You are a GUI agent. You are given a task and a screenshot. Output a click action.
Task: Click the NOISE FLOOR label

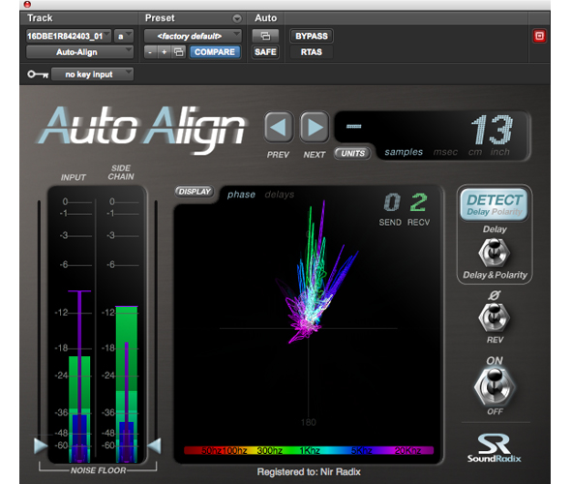click(x=98, y=470)
